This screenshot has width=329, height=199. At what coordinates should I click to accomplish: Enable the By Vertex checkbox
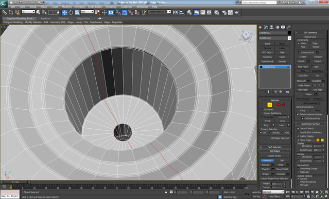point(262,109)
